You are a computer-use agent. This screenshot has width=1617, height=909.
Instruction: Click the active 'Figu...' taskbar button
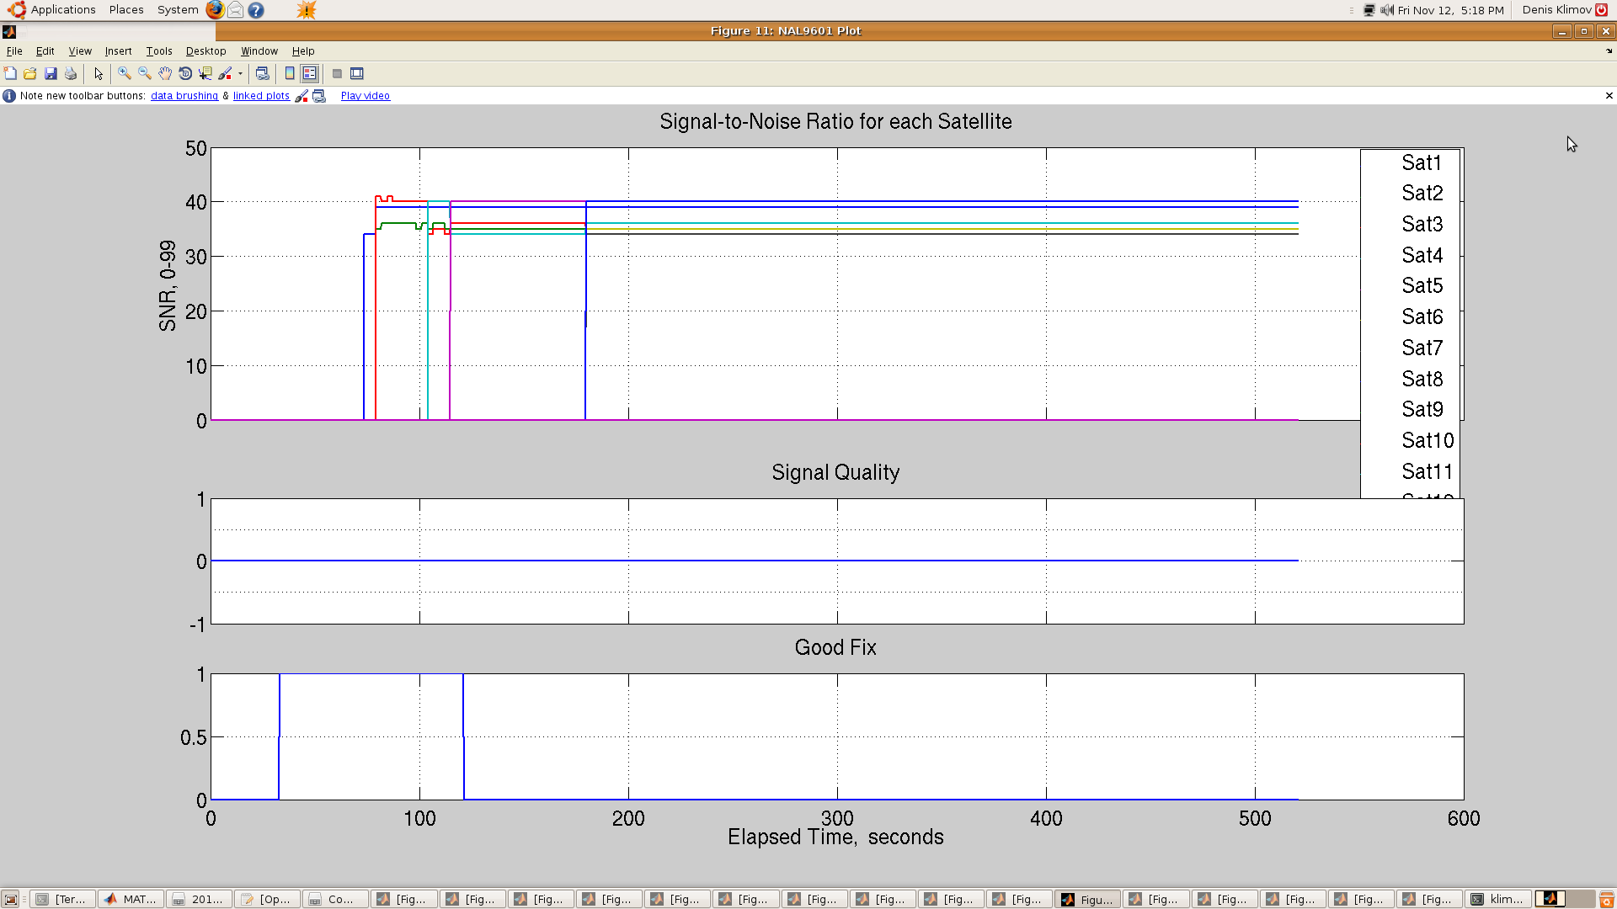pyautogui.click(x=1087, y=900)
